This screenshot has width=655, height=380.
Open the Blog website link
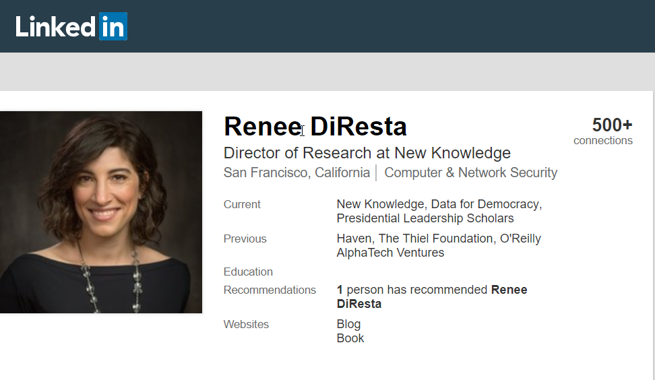point(349,324)
